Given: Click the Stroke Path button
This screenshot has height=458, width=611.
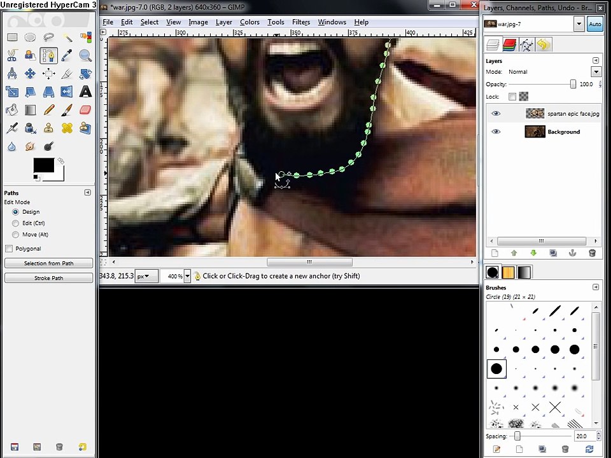Looking at the screenshot, I should pyautogui.click(x=49, y=278).
